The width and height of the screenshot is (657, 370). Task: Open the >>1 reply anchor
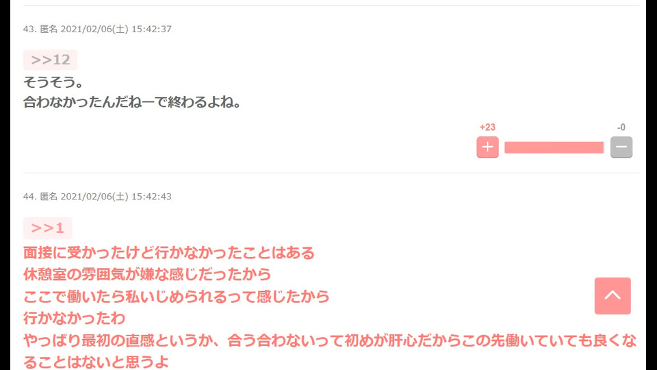47,227
